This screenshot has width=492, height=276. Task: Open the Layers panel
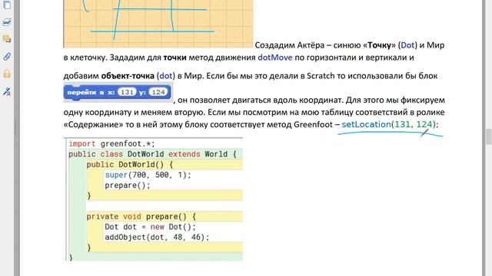pos(7,21)
